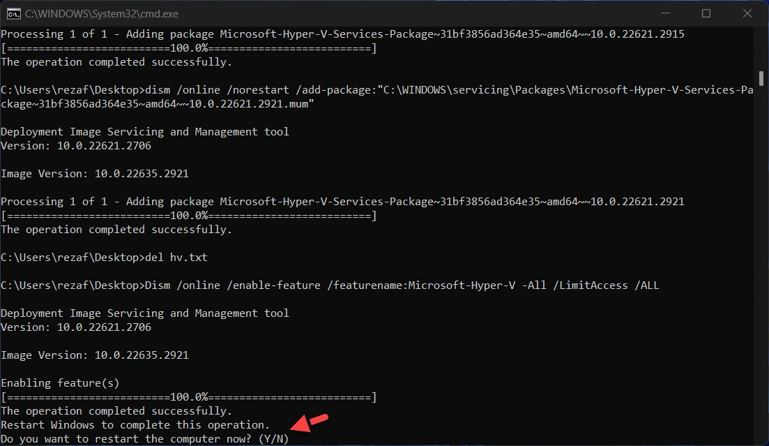Click the line 'Processing 1 of 1' for package 10.0.22621.2915
This screenshot has width=769, height=446.
click(x=342, y=34)
